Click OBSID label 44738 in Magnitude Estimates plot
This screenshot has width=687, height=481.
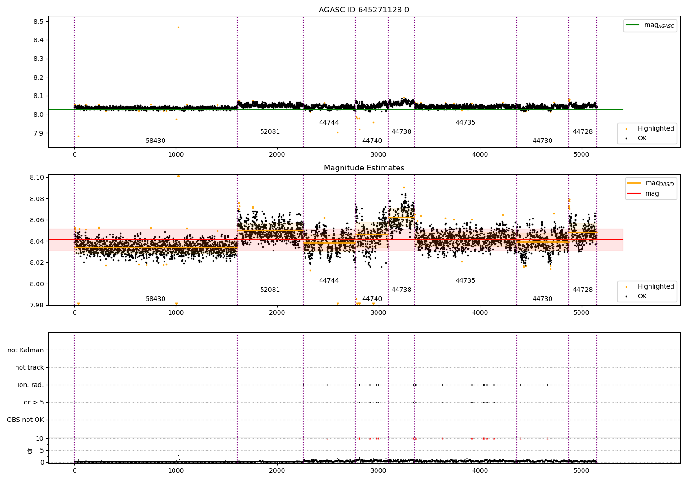click(401, 290)
